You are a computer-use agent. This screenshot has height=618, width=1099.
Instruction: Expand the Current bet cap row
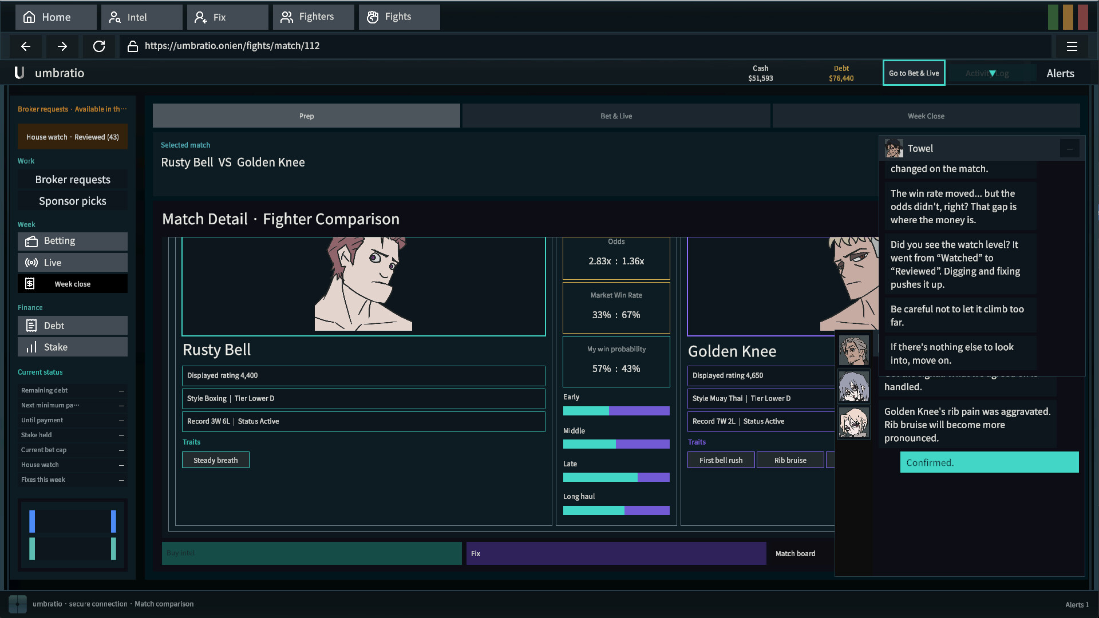pos(73,450)
